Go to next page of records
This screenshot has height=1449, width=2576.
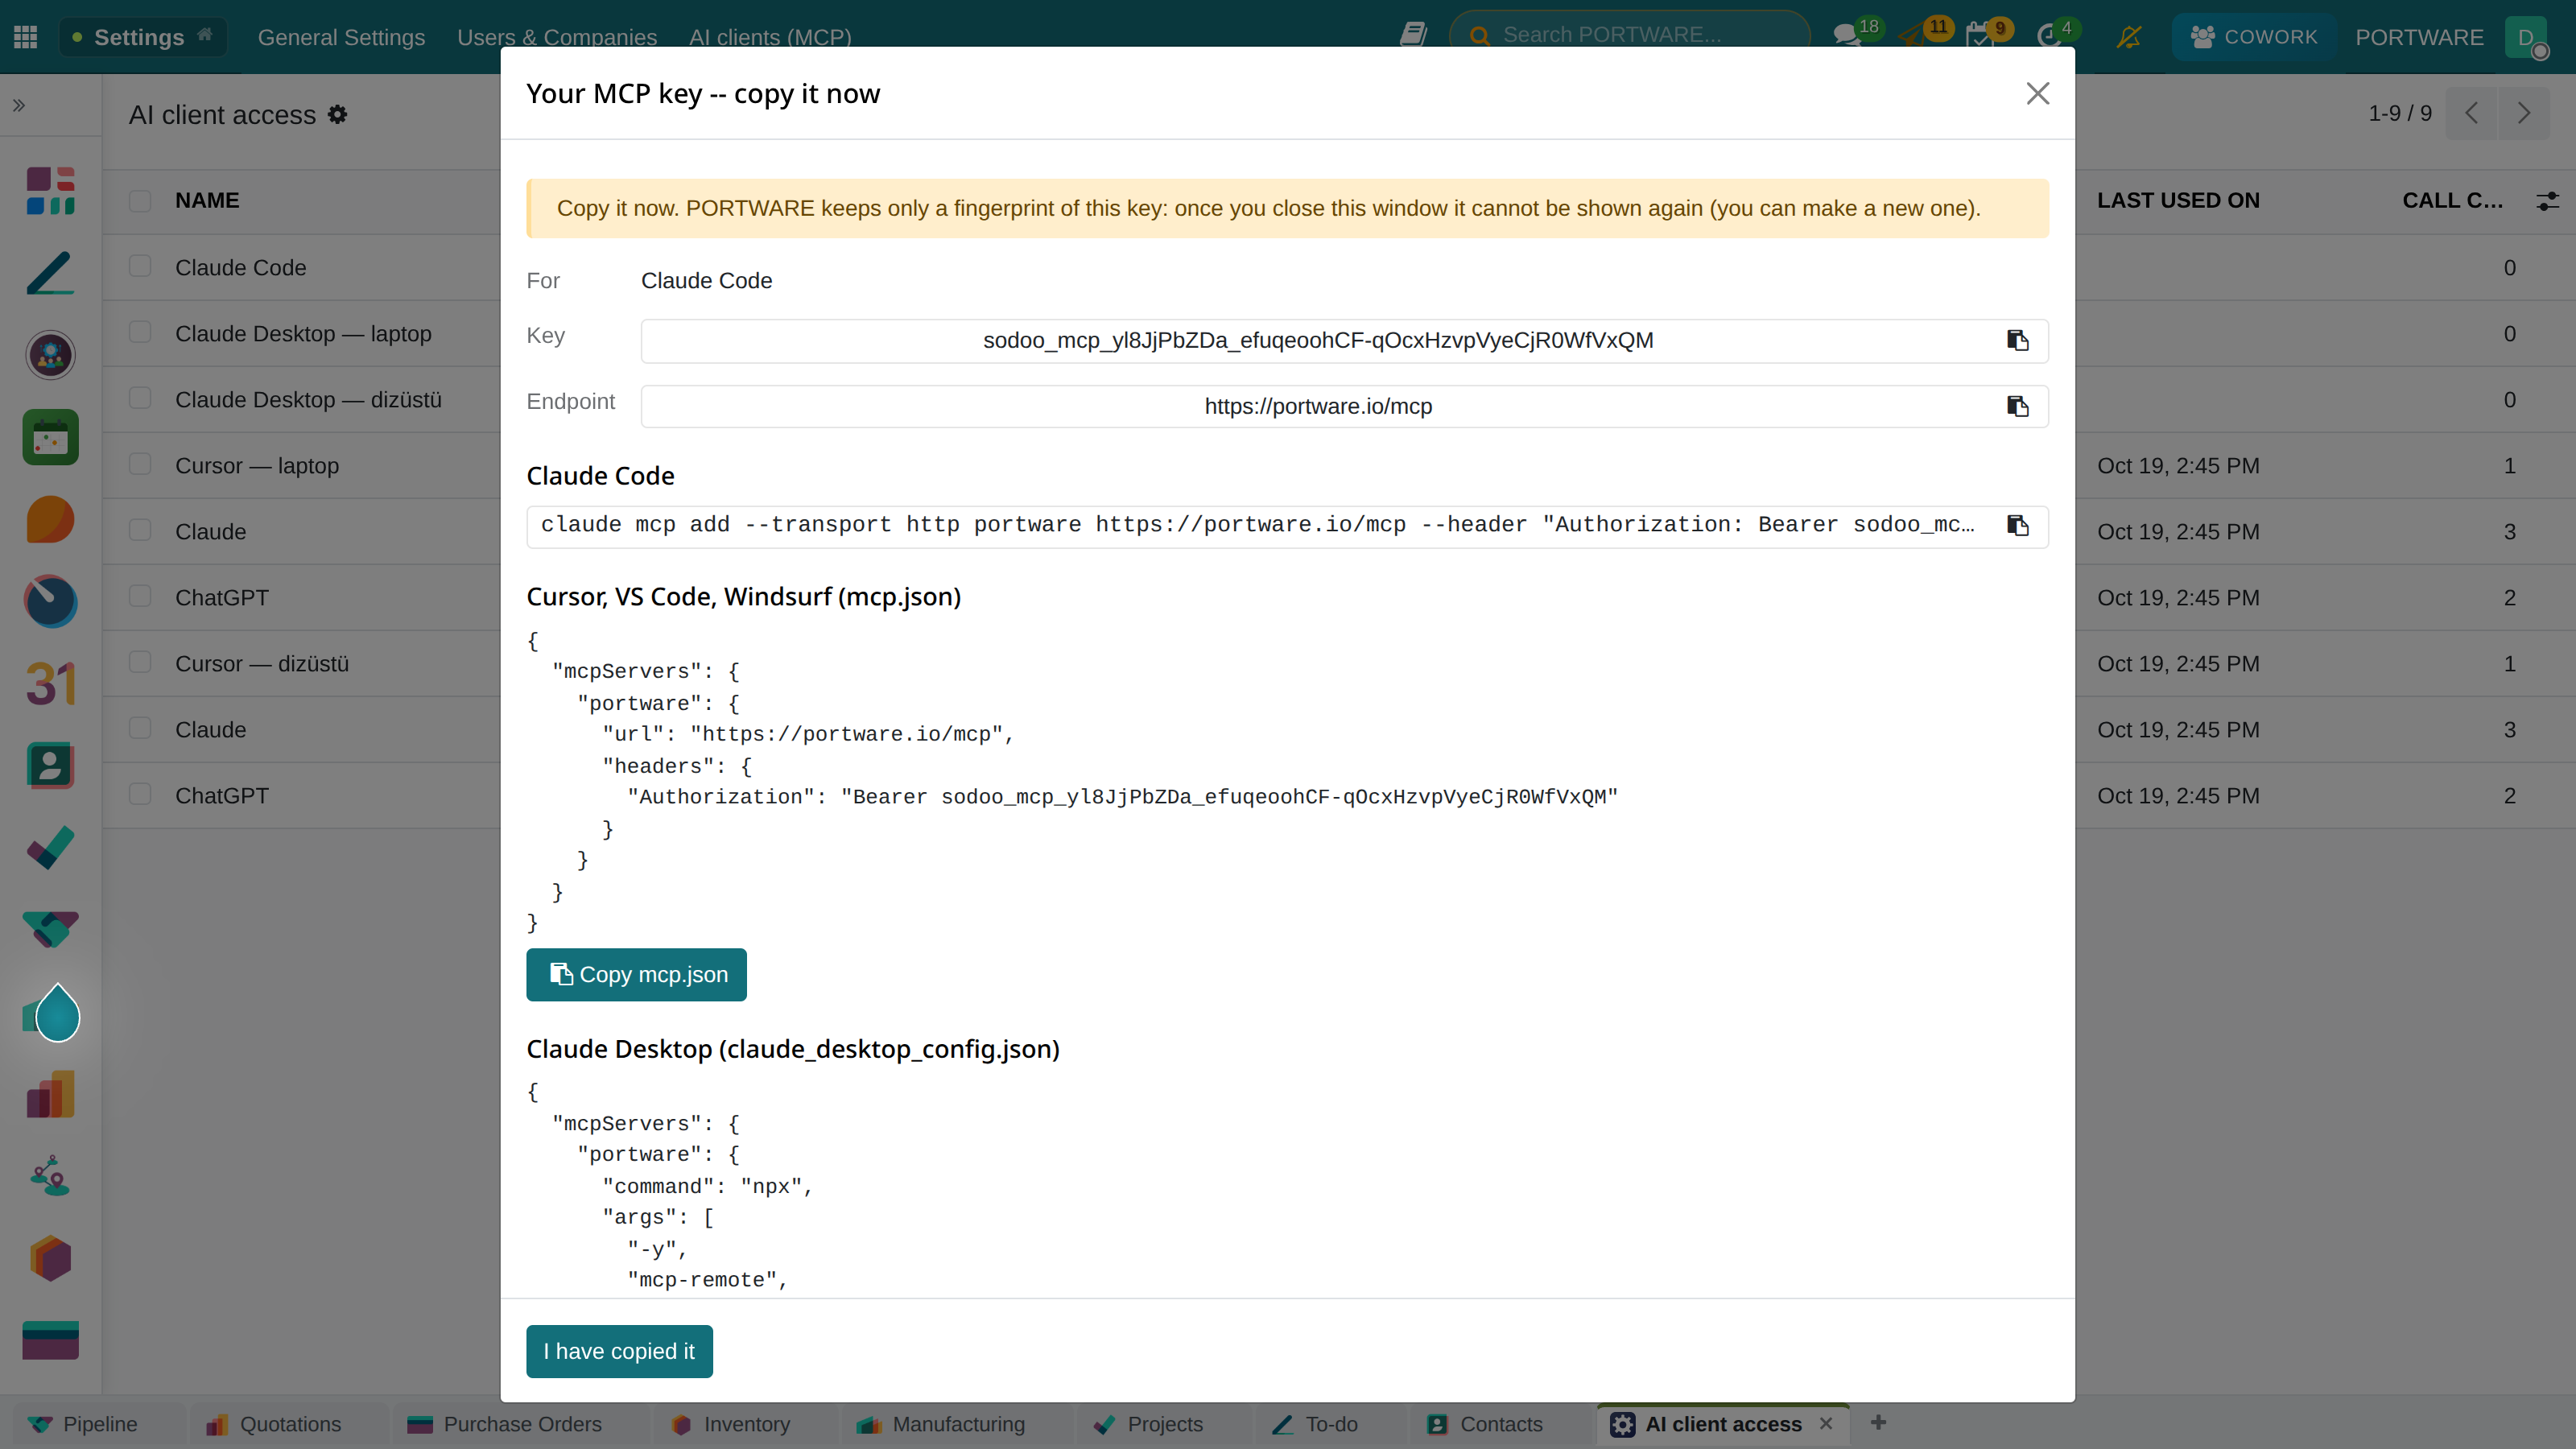(2524, 113)
